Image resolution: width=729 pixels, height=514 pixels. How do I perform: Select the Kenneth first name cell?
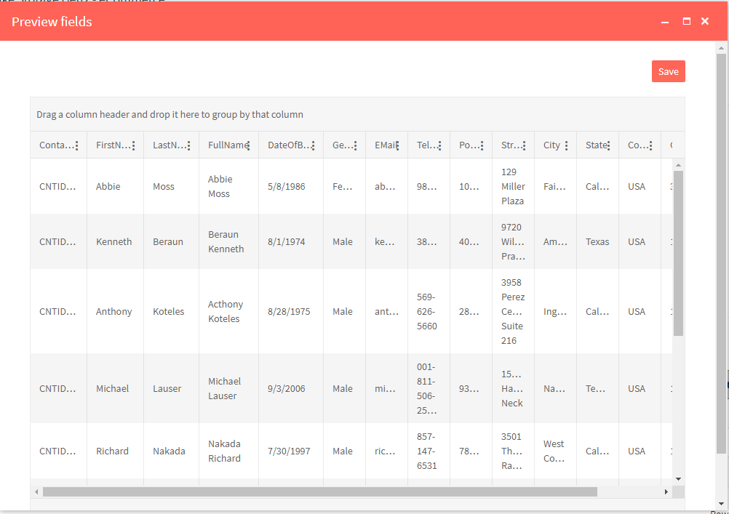click(114, 242)
